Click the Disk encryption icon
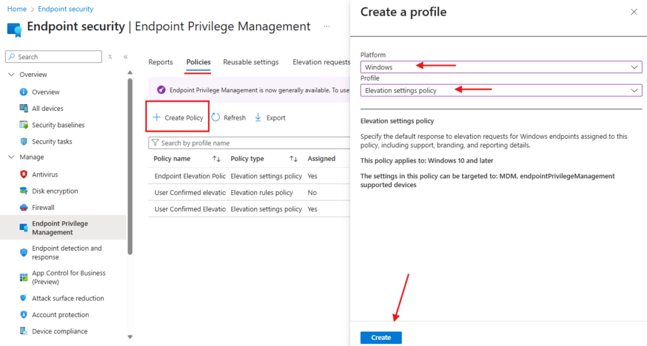Screen dimensions: 647x346 click(x=23, y=191)
